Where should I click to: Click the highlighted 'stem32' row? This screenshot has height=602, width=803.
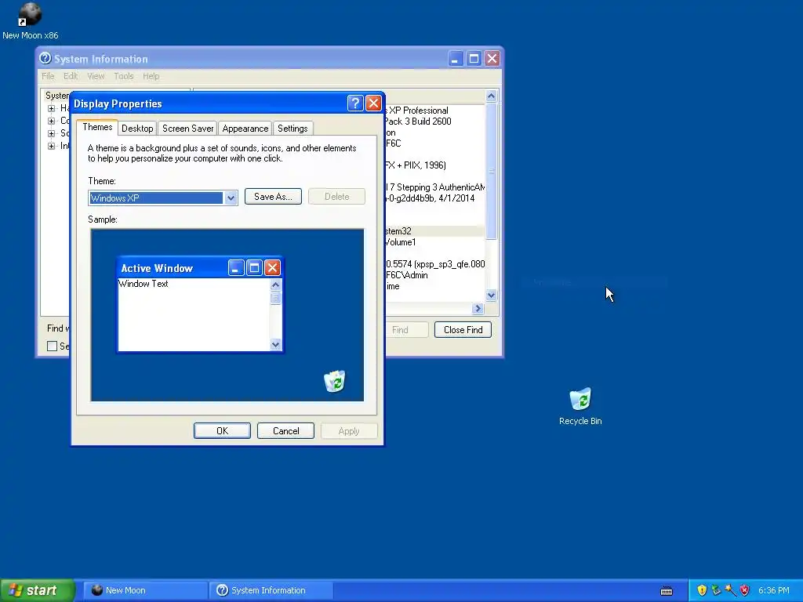click(x=434, y=231)
